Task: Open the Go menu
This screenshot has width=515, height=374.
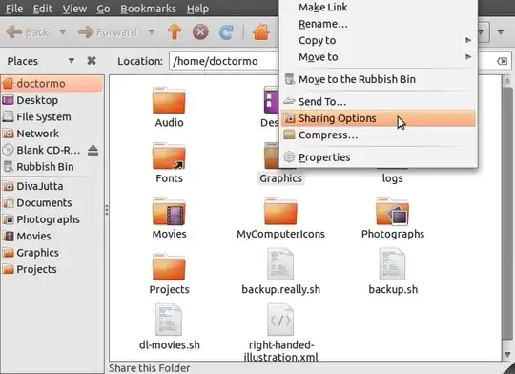Action: [103, 9]
